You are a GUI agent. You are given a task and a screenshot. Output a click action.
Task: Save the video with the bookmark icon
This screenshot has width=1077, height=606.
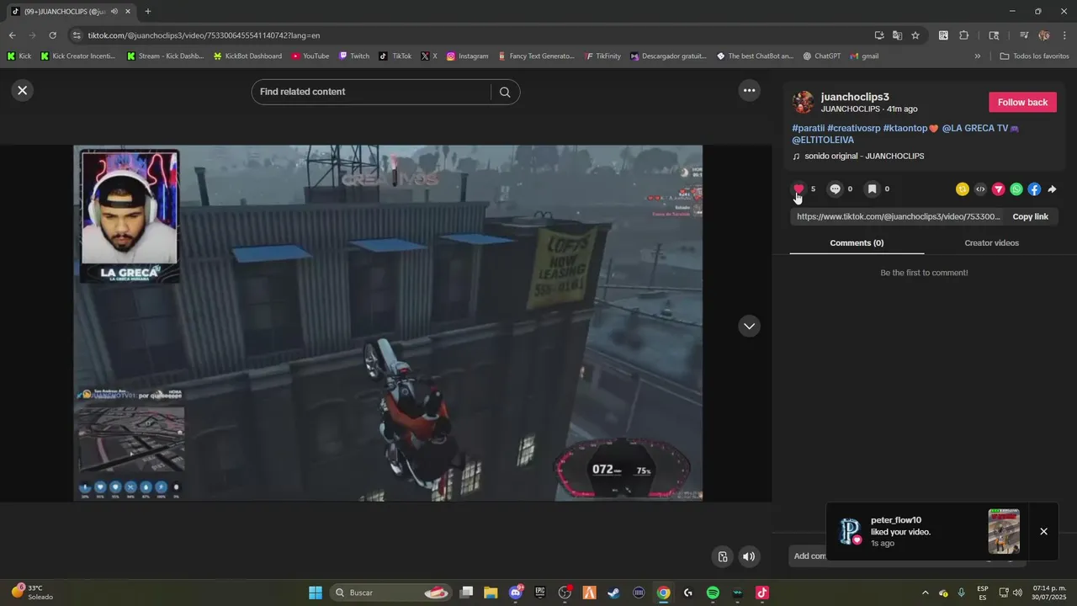coord(872,189)
